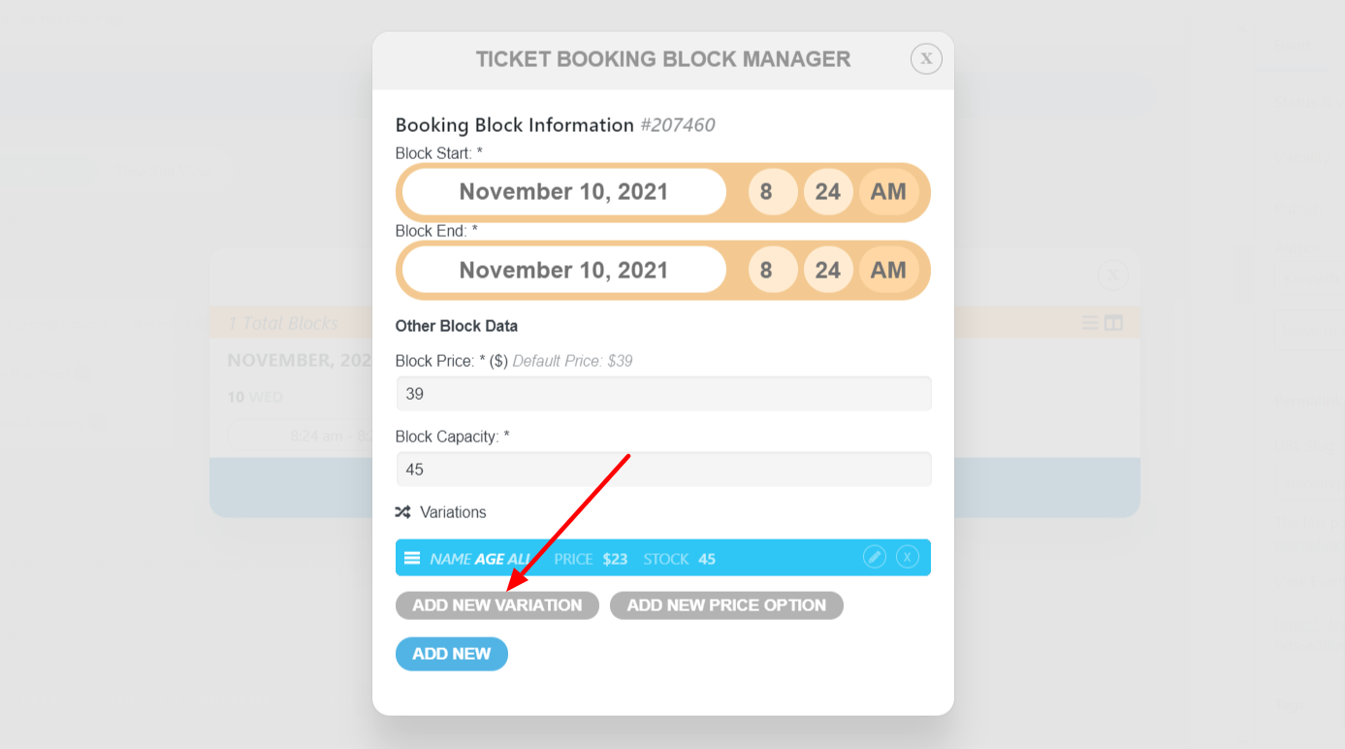The image size is (1345, 749).
Task: Focus the Block Price input field
Action: [663, 394]
